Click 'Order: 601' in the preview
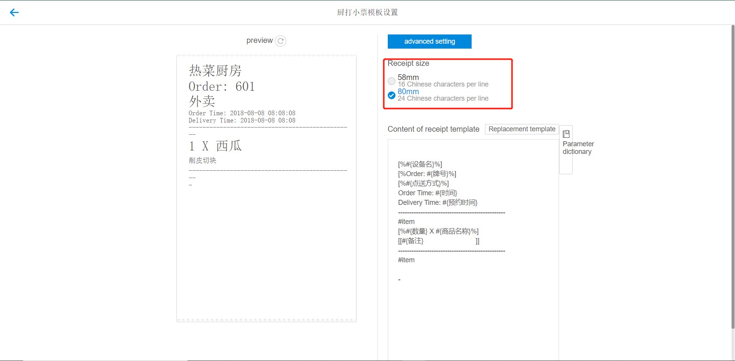 (222, 87)
